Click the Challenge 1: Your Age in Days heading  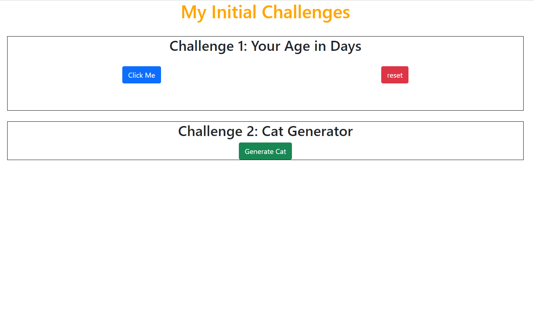tap(265, 46)
